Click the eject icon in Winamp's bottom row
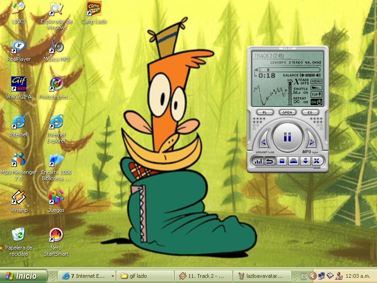 coord(293,161)
